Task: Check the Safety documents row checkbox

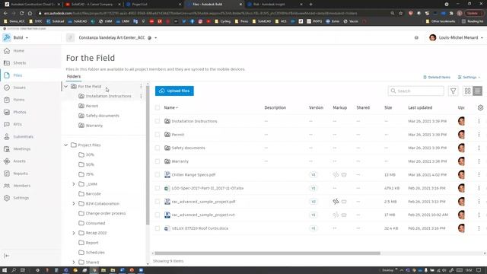Action: tap(158, 148)
